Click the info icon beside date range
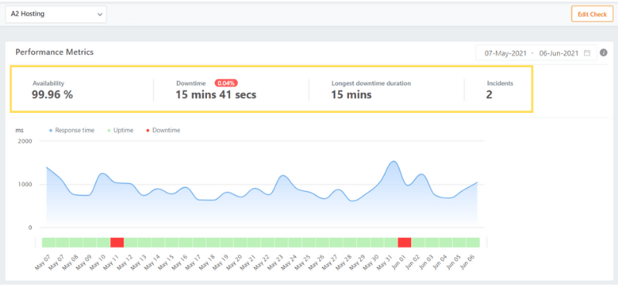 (x=603, y=53)
